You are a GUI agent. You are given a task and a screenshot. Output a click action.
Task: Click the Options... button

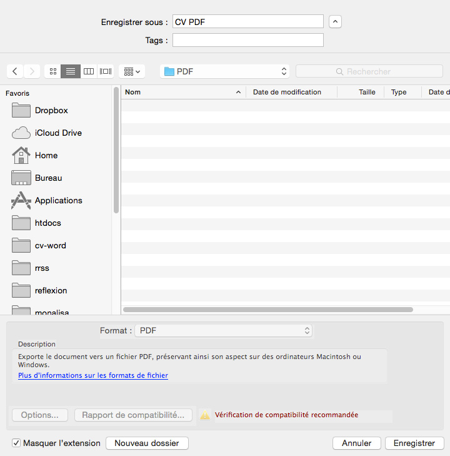(x=40, y=415)
